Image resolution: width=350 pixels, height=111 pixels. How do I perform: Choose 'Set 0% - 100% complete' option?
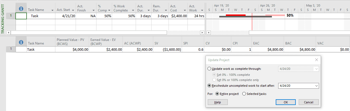coord(215,74)
